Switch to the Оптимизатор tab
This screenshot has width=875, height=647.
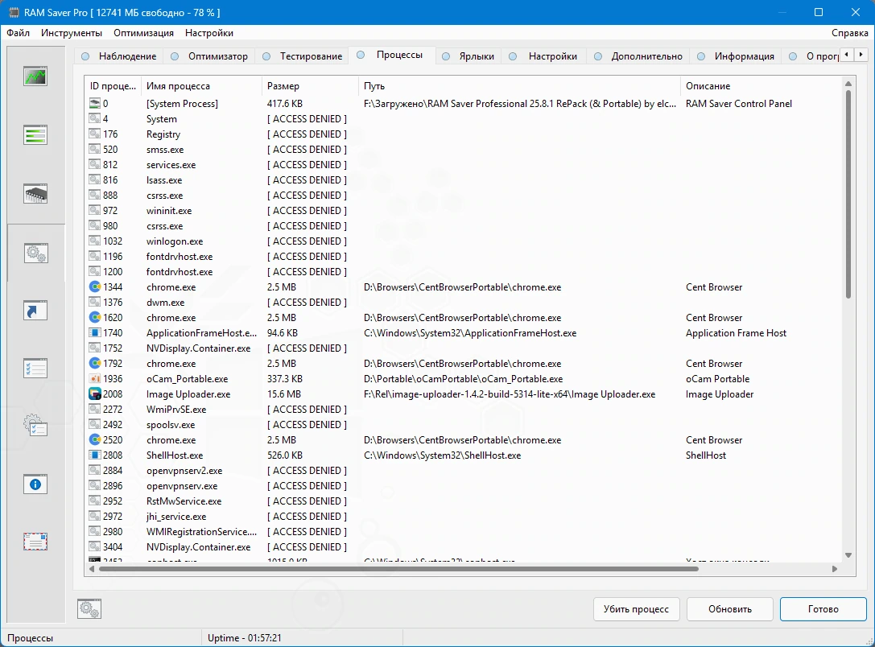pos(210,56)
